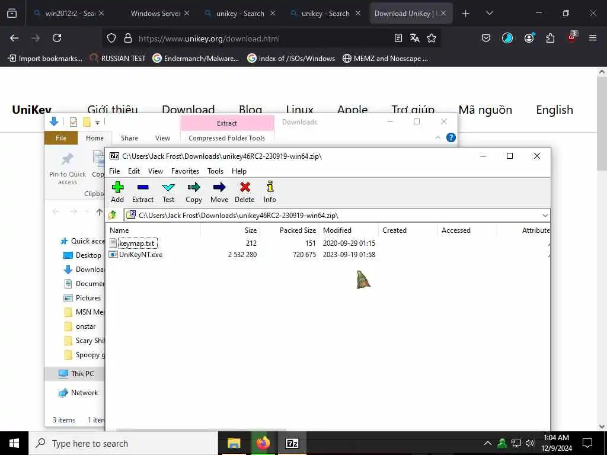The width and height of the screenshot is (607, 455).
Task: Click File Explorer icon on taskbar
Action: coord(234,443)
